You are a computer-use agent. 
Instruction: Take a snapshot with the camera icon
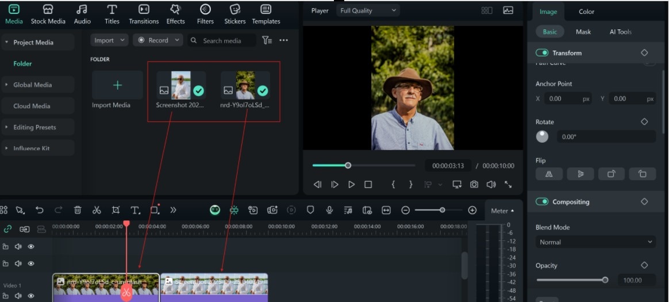click(474, 185)
